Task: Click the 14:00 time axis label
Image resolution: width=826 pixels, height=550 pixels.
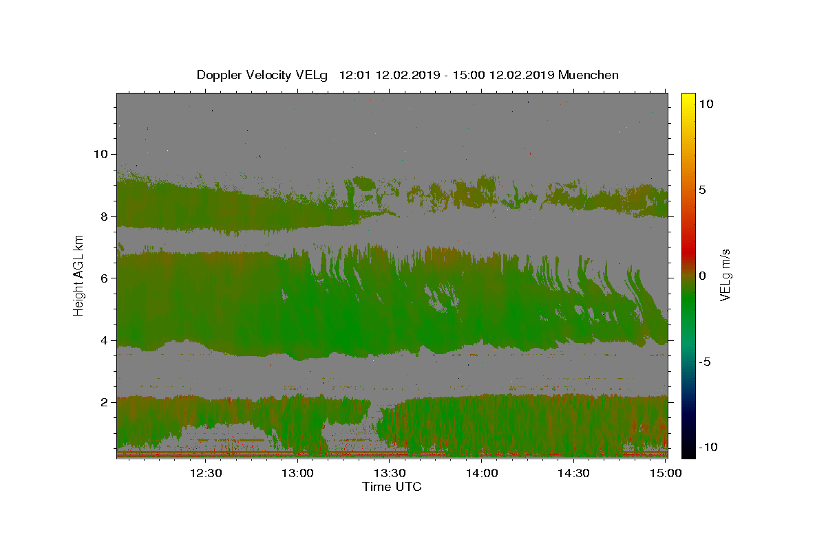Action: point(482,473)
